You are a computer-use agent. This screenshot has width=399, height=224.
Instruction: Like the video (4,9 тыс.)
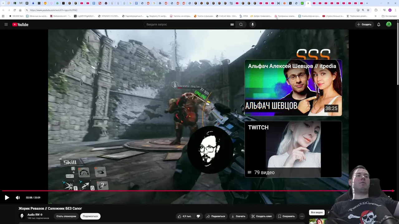(x=185, y=216)
